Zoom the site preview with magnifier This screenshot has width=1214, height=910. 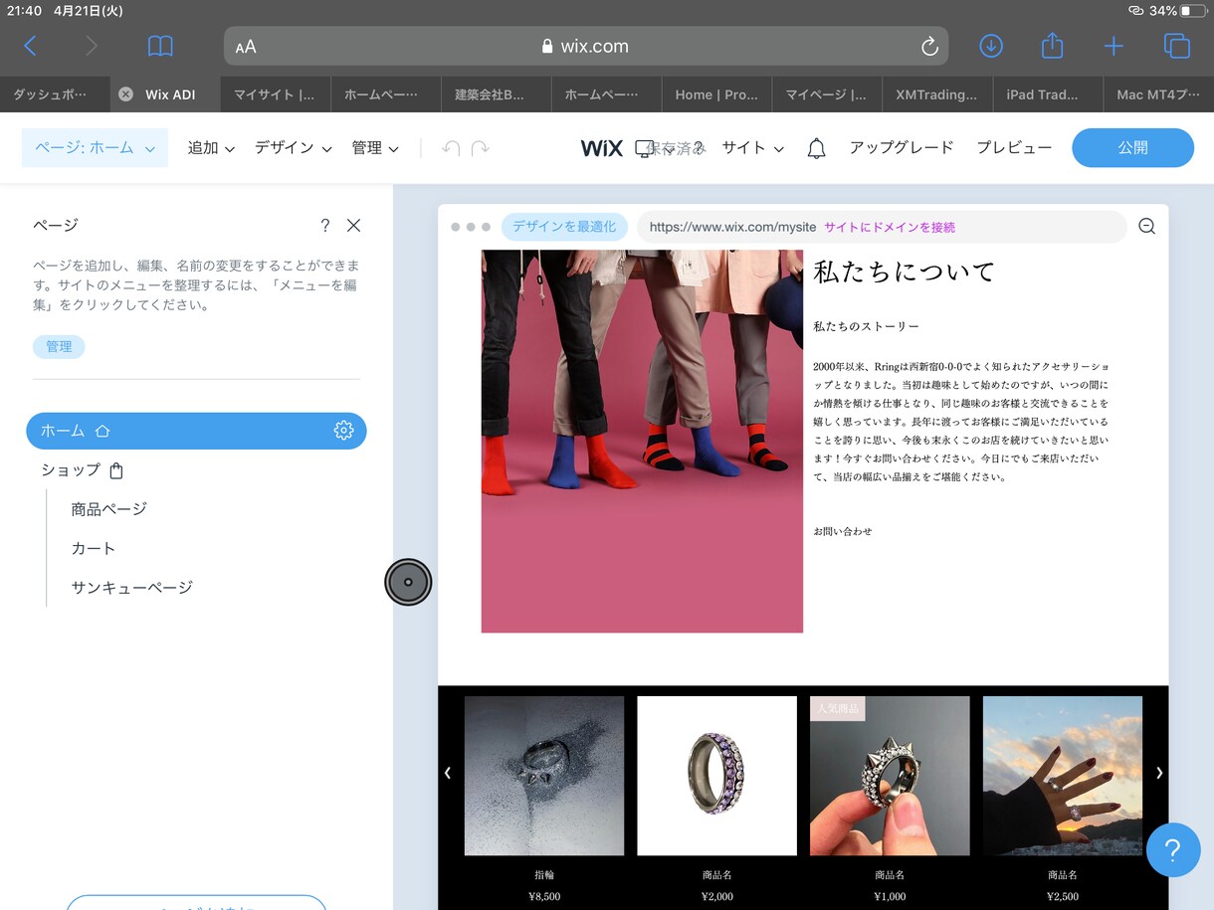1146,227
